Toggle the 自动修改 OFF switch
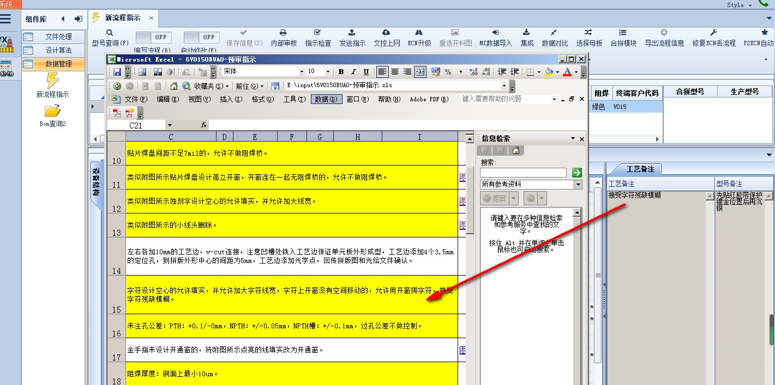The width and height of the screenshot is (775, 385). point(201,37)
